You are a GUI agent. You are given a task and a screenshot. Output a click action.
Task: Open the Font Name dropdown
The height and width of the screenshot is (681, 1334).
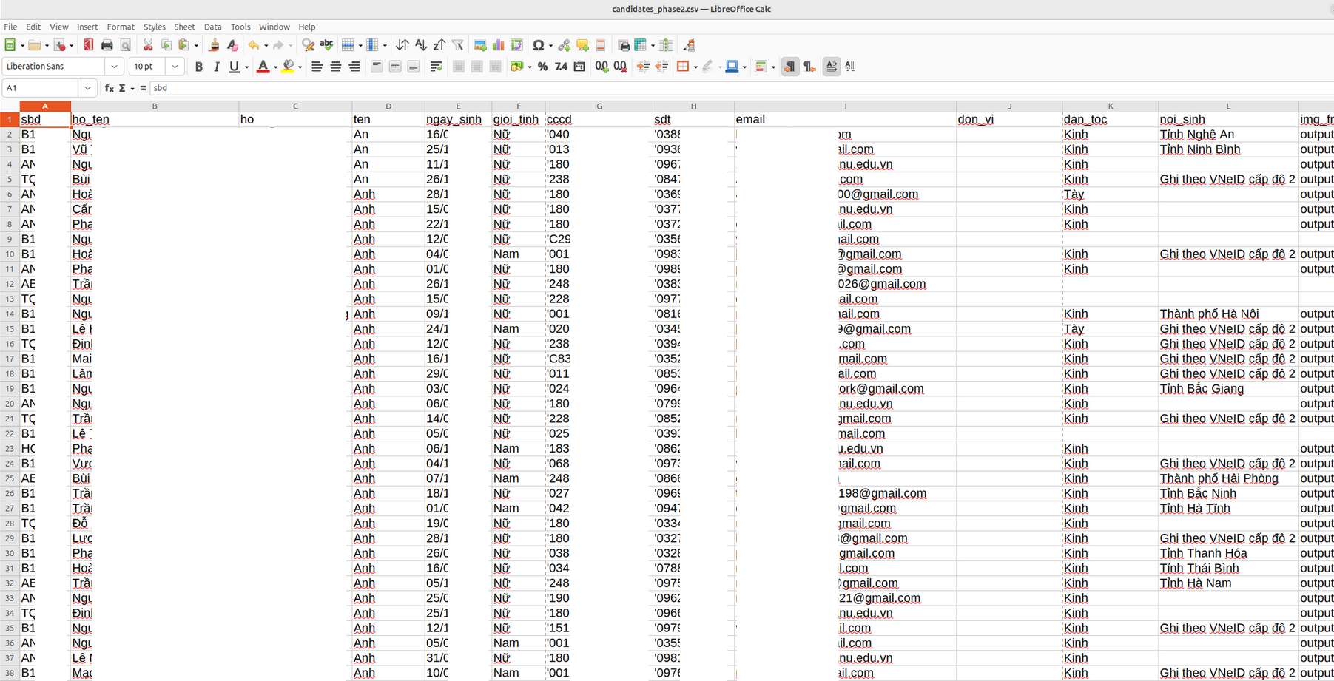pos(115,67)
